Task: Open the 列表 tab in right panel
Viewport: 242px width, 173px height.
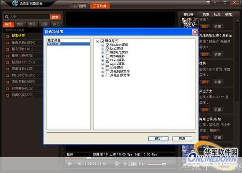Action: pyautogui.click(x=206, y=14)
